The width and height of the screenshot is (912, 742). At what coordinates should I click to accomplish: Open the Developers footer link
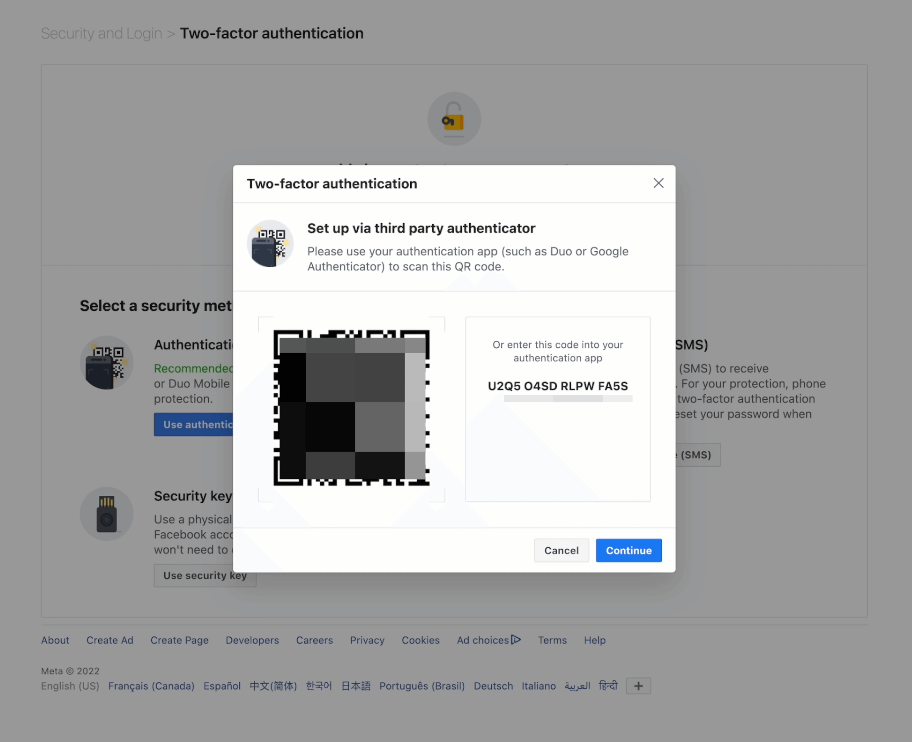click(x=252, y=640)
